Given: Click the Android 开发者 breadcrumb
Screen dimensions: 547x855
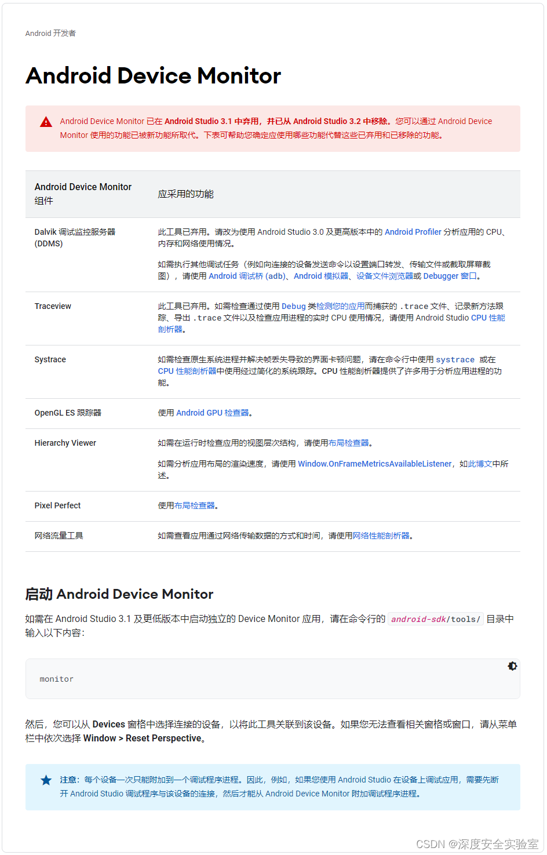Looking at the screenshot, I should [x=51, y=33].
